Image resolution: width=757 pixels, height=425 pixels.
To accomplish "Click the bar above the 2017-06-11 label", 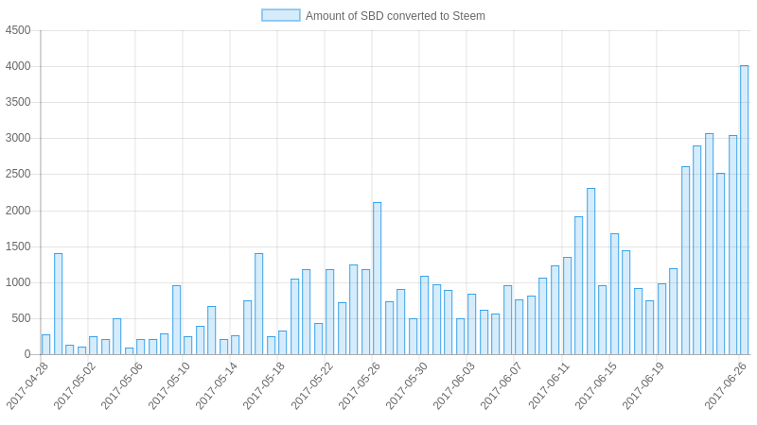I will pyautogui.click(x=567, y=306).
